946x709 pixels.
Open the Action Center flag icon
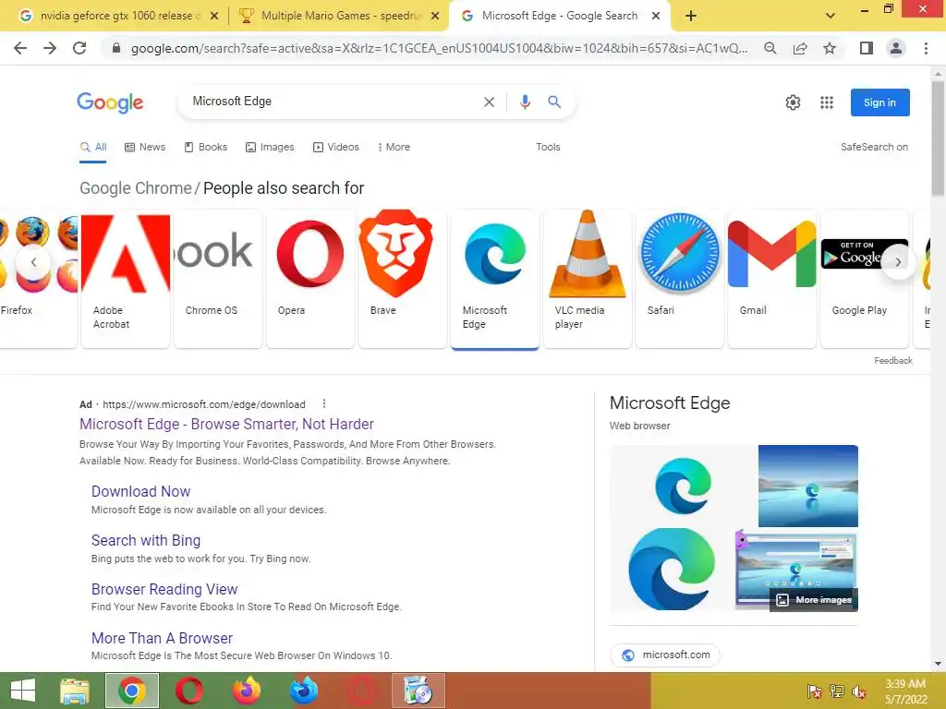[815, 691]
